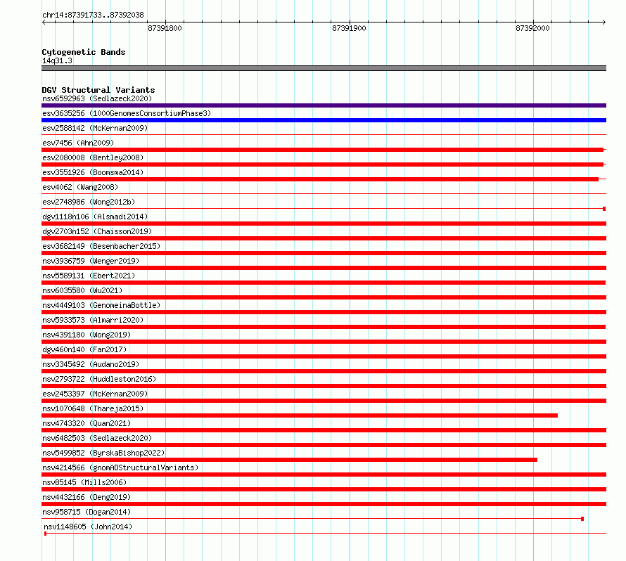626x561 pixels.
Task: Click ruler position 87391800
Action: [x=165, y=28]
